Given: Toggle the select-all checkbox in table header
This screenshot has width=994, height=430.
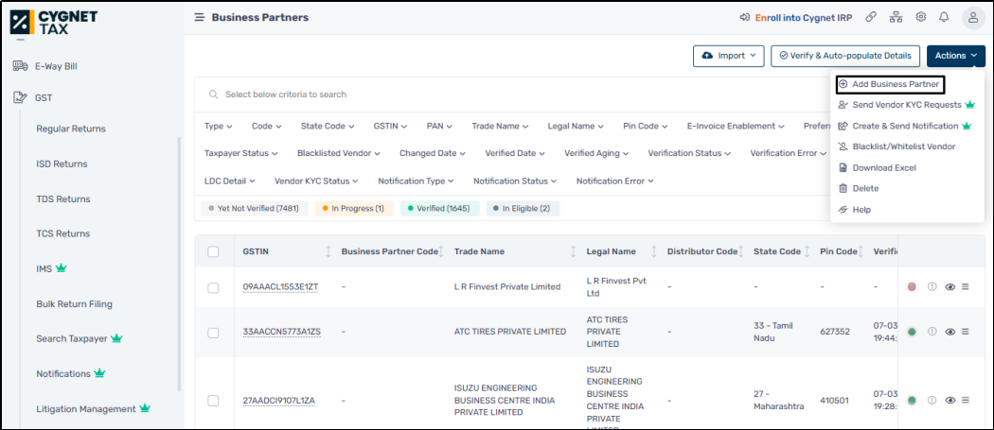Looking at the screenshot, I should (x=213, y=251).
